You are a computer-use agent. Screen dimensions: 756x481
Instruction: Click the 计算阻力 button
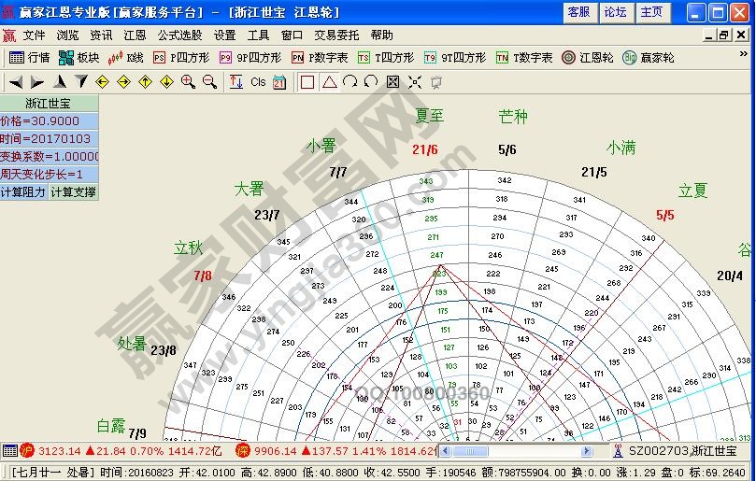23,192
